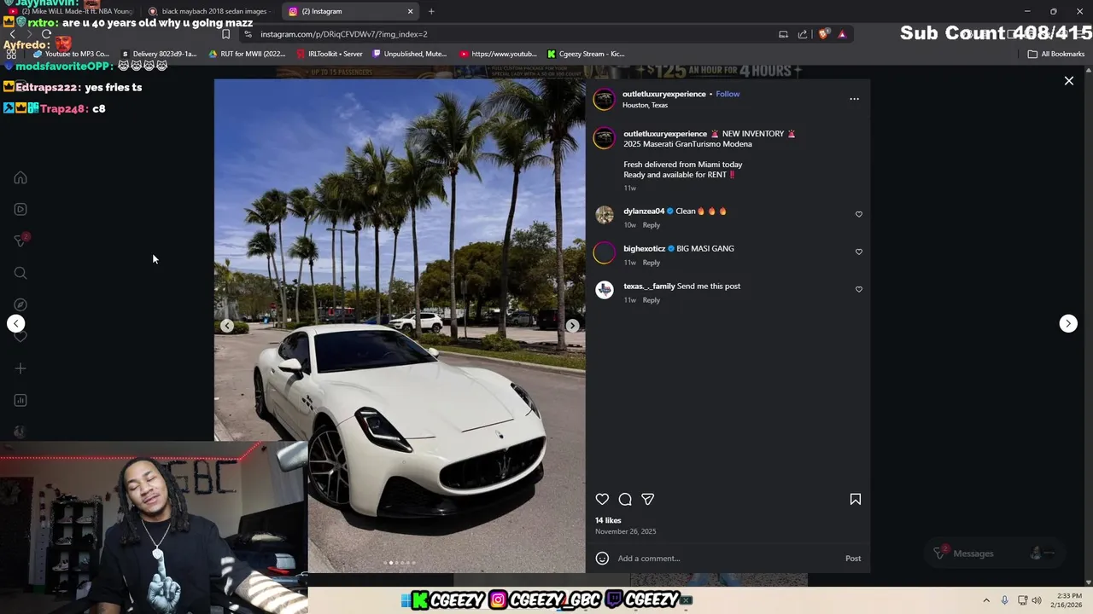Click the browser share page icon
Viewport: 1093px width, 614px height.
803,34
